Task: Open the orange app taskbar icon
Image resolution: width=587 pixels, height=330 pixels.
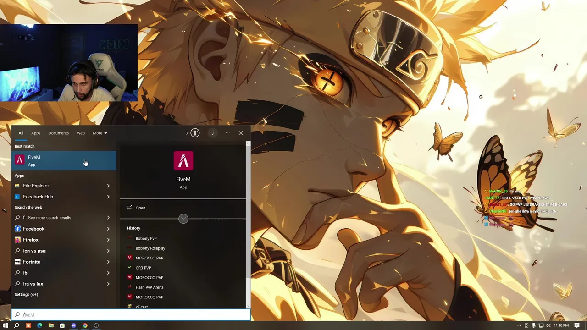Action: (28, 325)
